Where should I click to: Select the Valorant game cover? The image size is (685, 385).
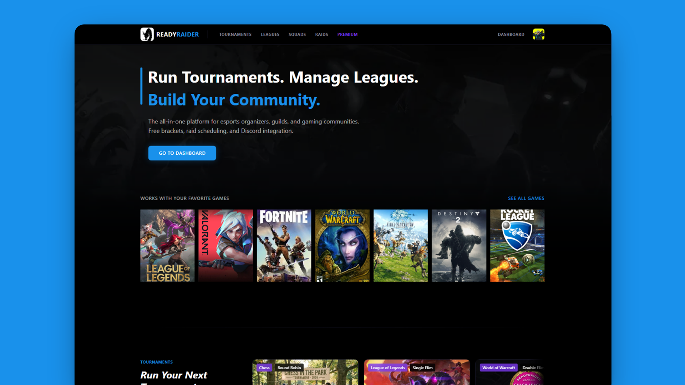pos(225,246)
